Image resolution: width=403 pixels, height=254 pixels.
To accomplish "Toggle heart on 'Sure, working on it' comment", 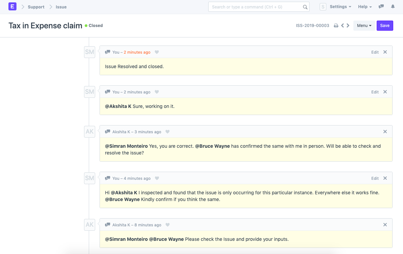I will (157, 92).
